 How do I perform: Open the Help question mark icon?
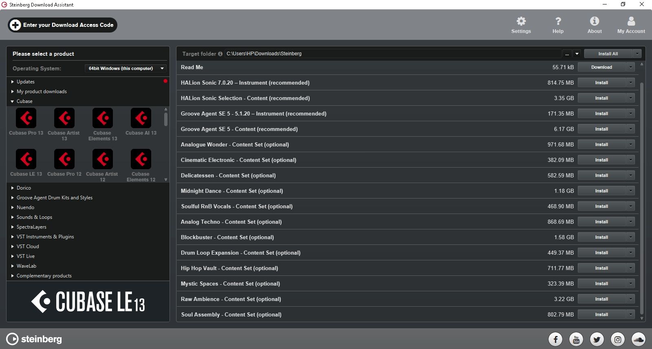558,25
